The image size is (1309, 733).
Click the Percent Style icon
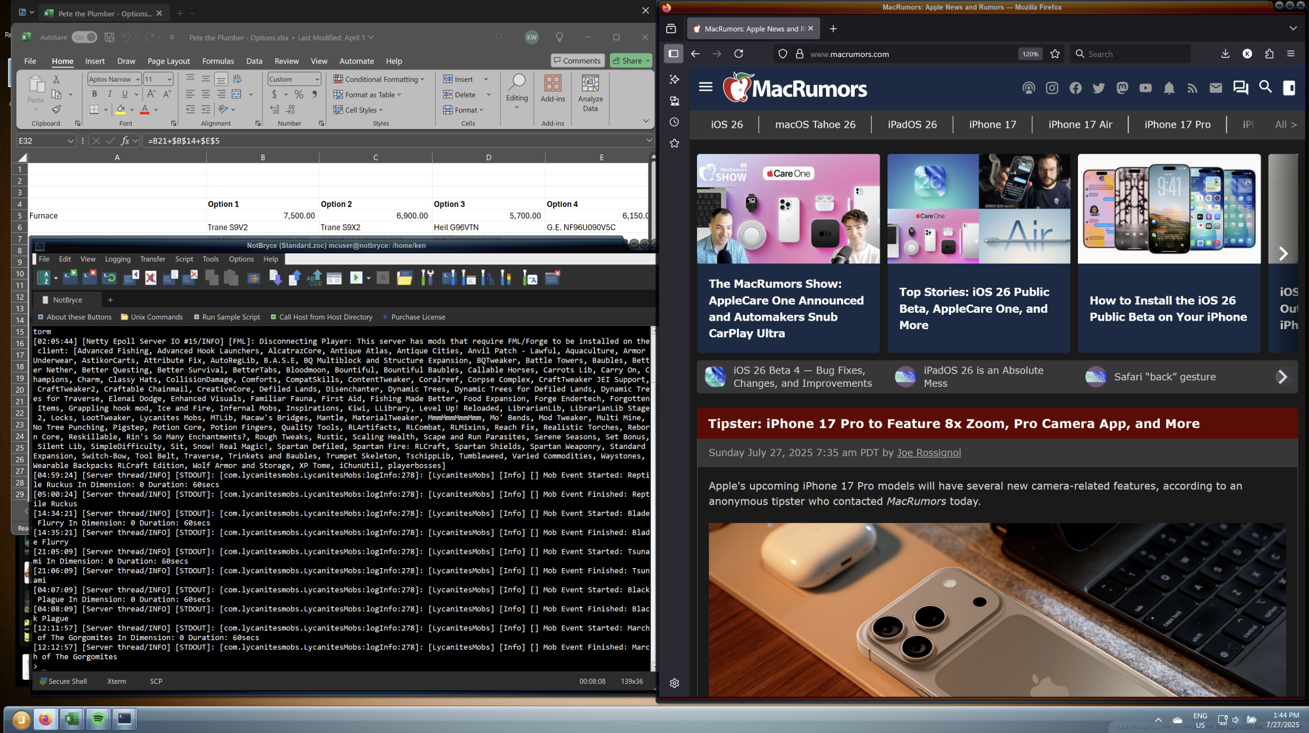298,94
